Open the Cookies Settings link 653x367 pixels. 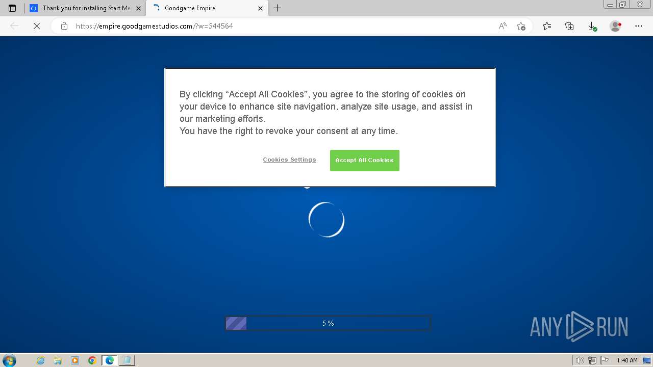point(289,160)
